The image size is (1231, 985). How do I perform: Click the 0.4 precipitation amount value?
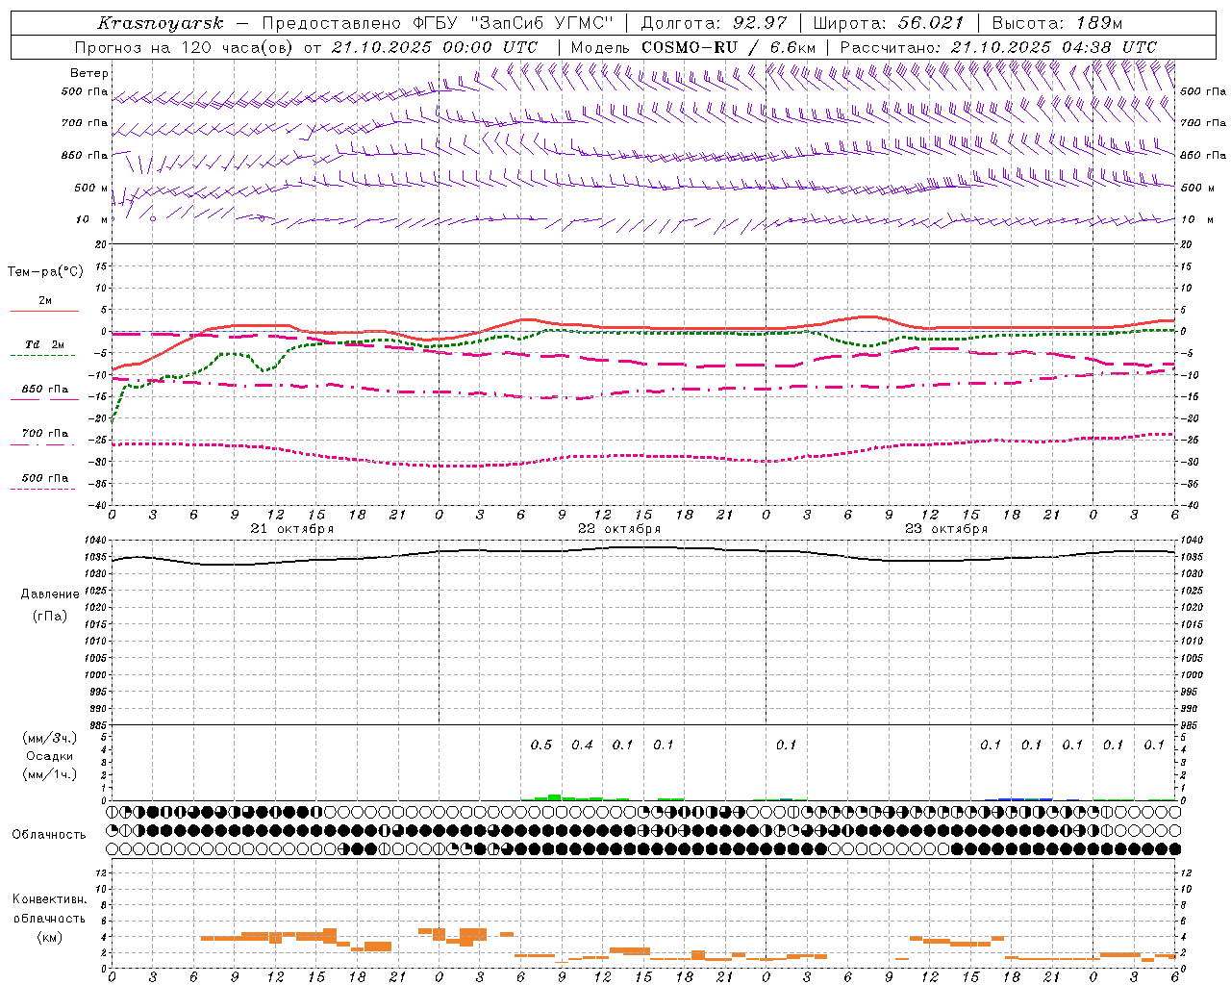point(582,745)
